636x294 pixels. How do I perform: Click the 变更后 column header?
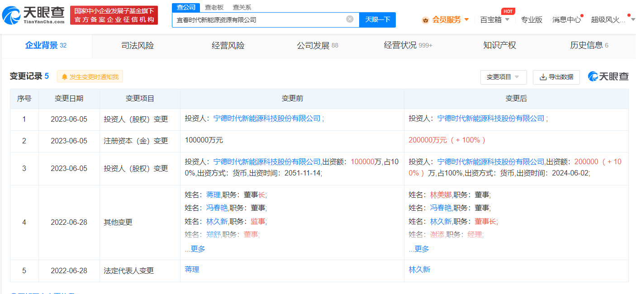click(516, 99)
